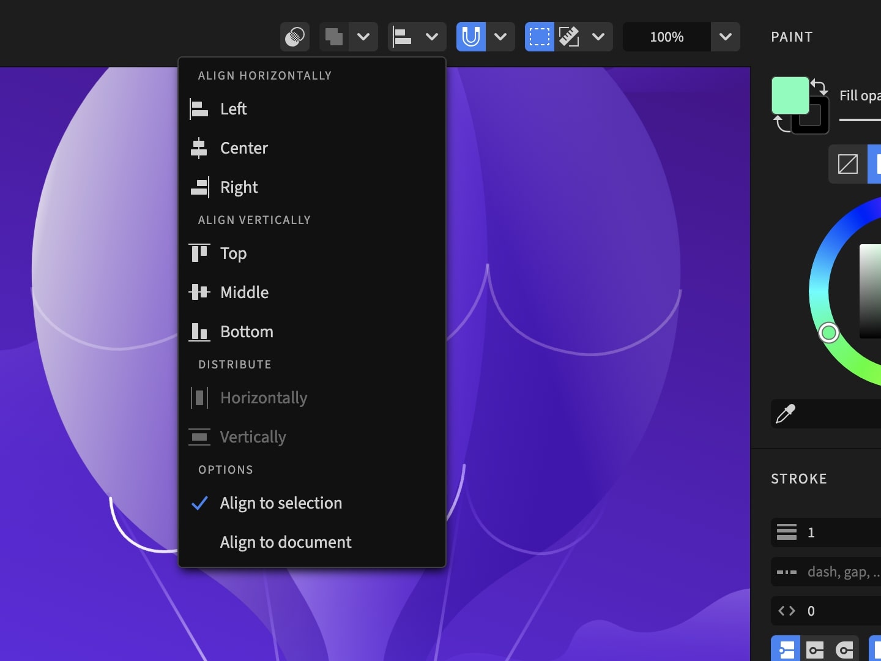Select Distribute Horizontally option
This screenshot has width=881, height=661.
[x=312, y=398]
